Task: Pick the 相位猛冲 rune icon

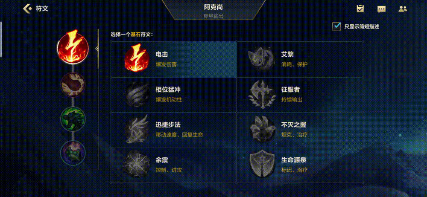Action: (x=137, y=94)
